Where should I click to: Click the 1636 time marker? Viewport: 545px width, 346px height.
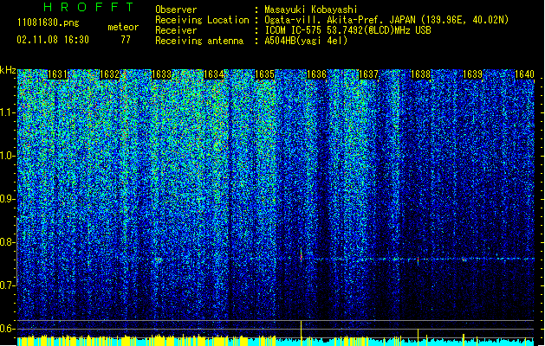coord(316,74)
